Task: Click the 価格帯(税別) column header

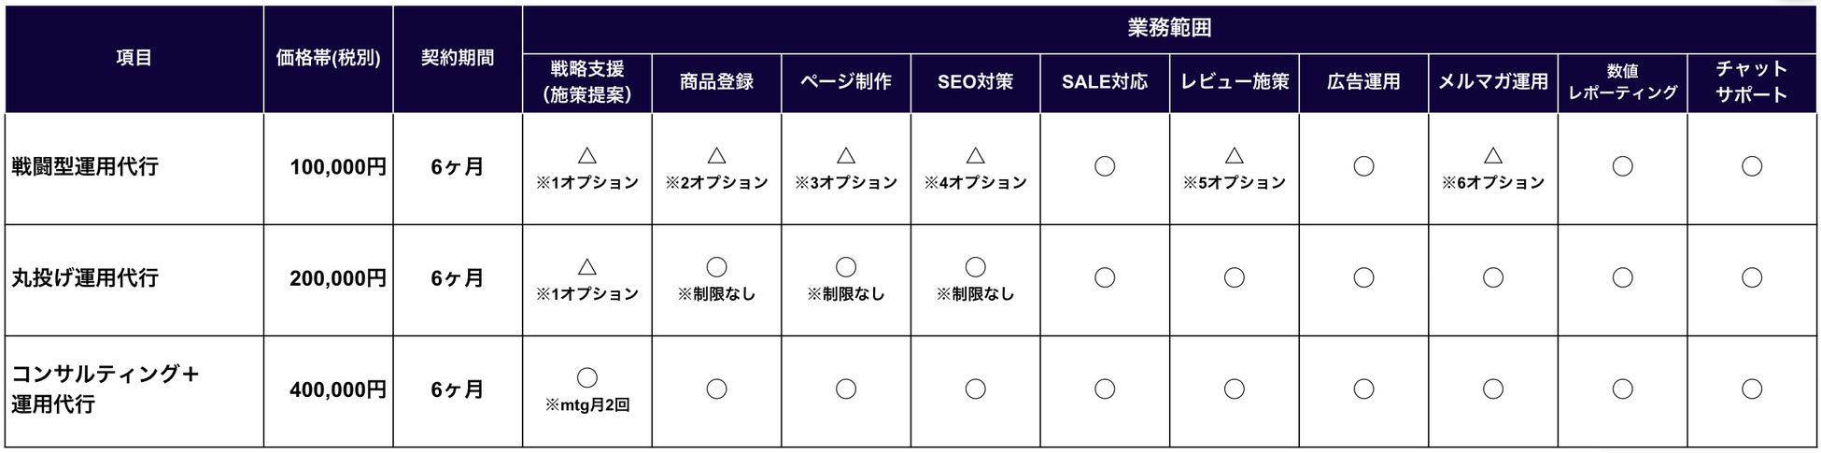Action: pyautogui.click(x=328, y=58)
